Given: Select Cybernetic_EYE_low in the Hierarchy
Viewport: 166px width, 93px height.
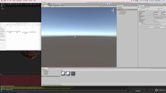Looking at the screenshot, I should pyautogui.click(x=123, y=12).
